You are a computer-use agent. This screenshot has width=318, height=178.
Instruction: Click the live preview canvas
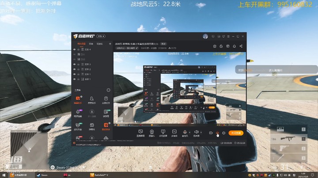(180, 89)
